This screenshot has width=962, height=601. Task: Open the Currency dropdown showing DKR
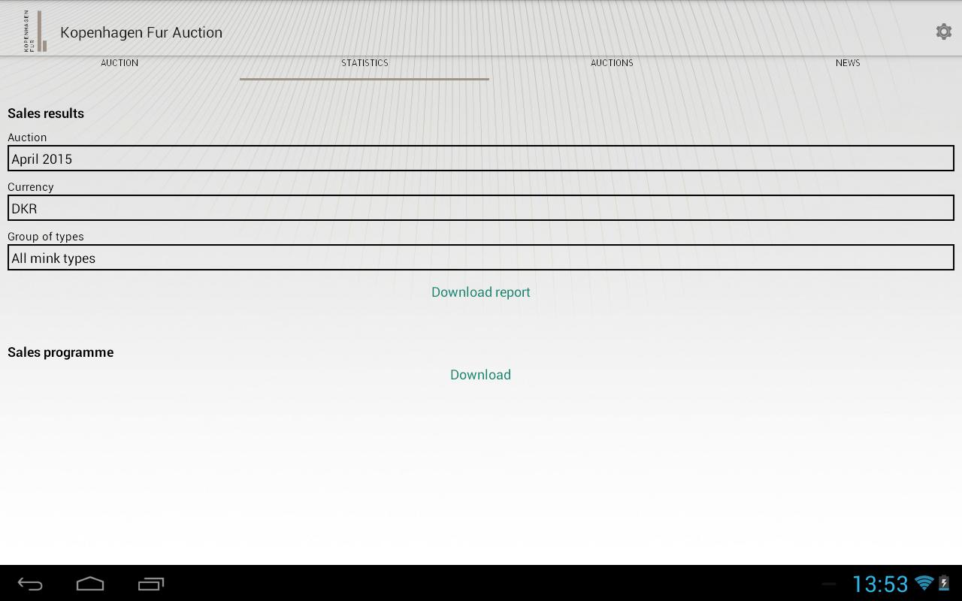tap(481, 208)
